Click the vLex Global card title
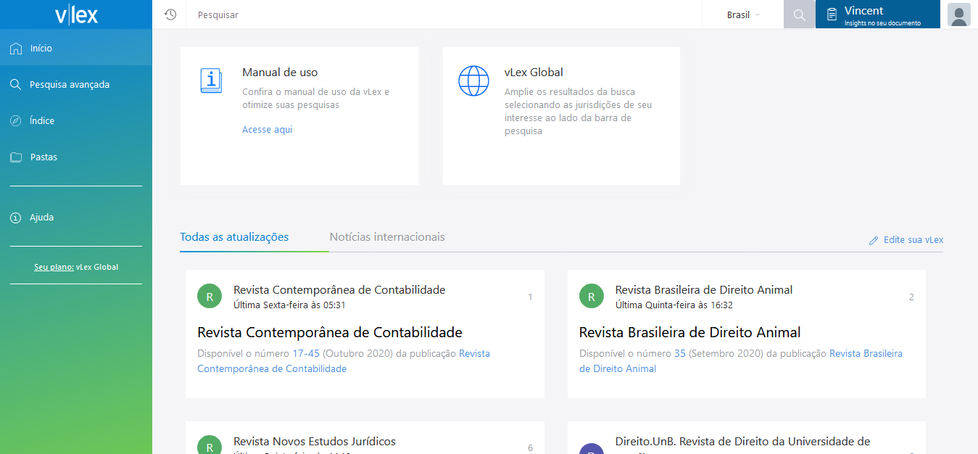Screen dimensions: 978x454 click(534, 73)
